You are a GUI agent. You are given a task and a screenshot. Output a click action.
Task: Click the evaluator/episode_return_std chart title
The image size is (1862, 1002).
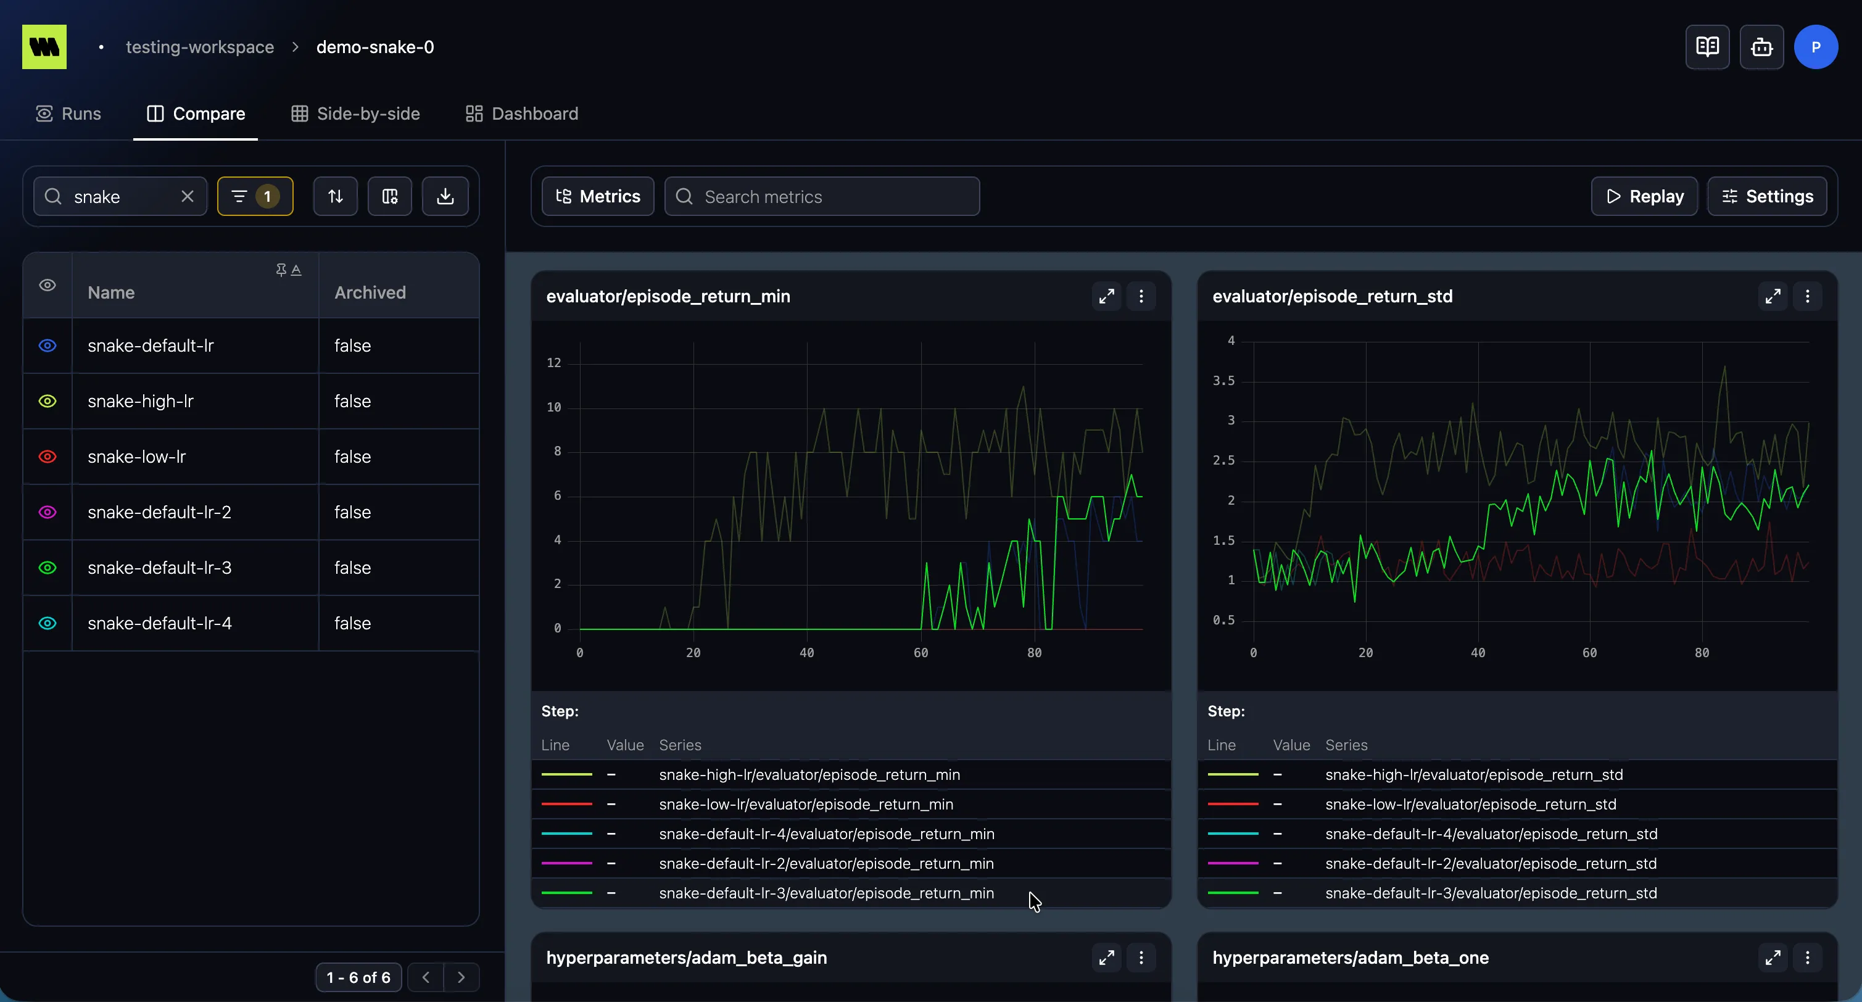[1332, 296]
